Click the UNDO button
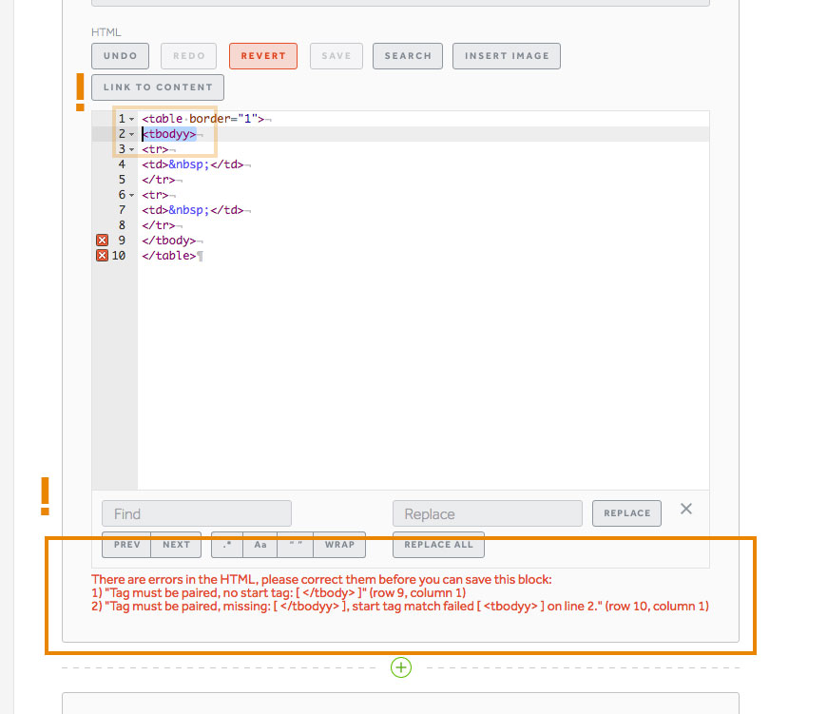Image resolution: width=827 pixels, height=714 pixels. point(121,56)
